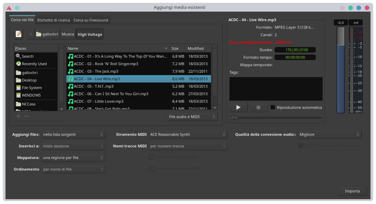Select Search in Places list
This screenshot has width=376, height=204.
[x=27, y=56]
